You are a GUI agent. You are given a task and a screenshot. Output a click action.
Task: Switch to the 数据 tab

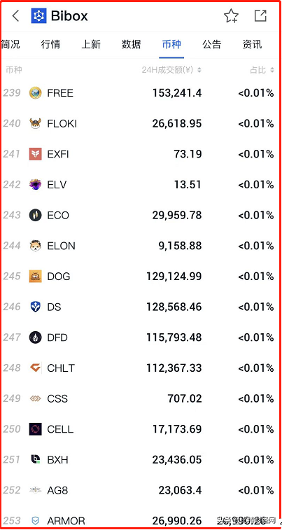[x=131, y=44]
